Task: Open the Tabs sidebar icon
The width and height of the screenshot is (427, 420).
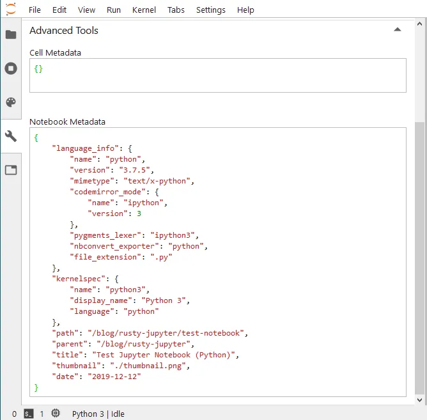Action: click(x=11, y=170)
